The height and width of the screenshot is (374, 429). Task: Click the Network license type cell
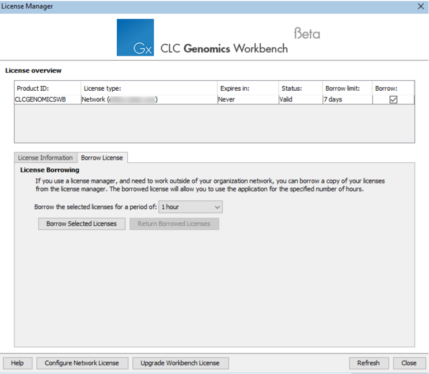(x=149, y=99)
